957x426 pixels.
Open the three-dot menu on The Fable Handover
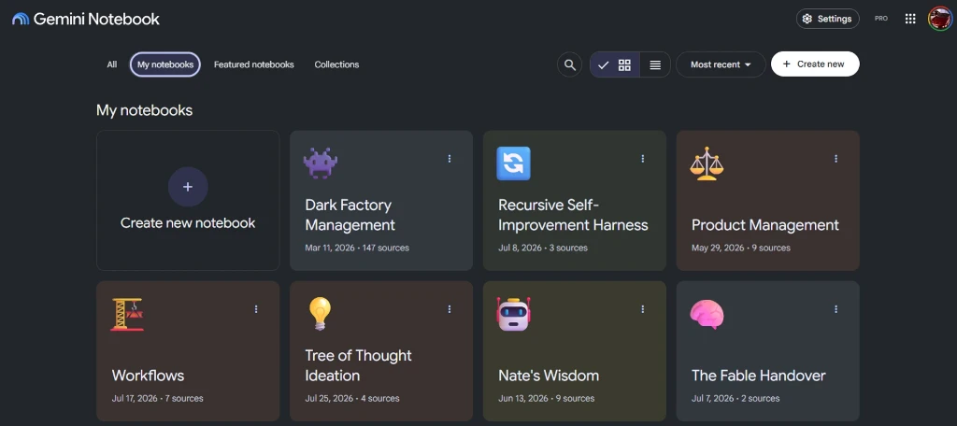pos(836,309)
